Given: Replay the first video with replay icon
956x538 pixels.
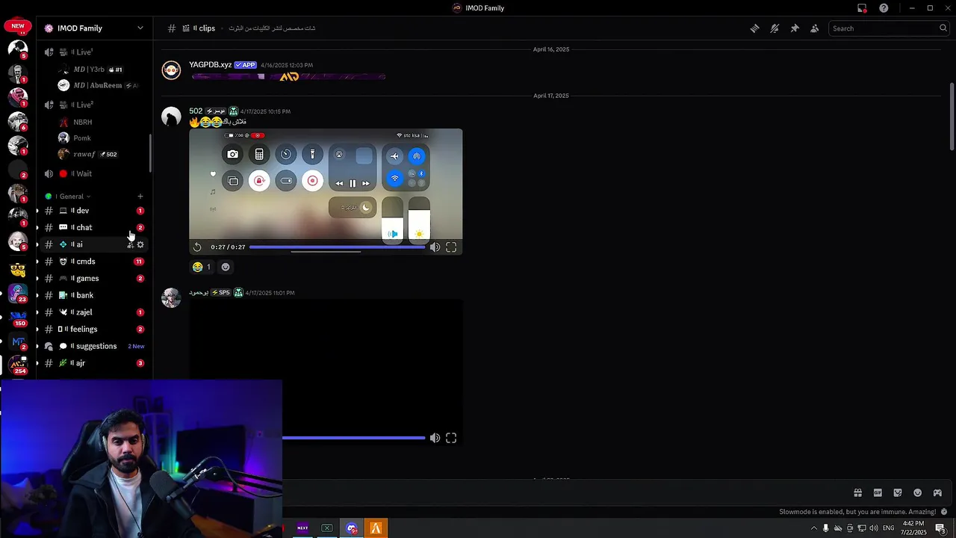Looking at the screenshot, I should 197,247.
